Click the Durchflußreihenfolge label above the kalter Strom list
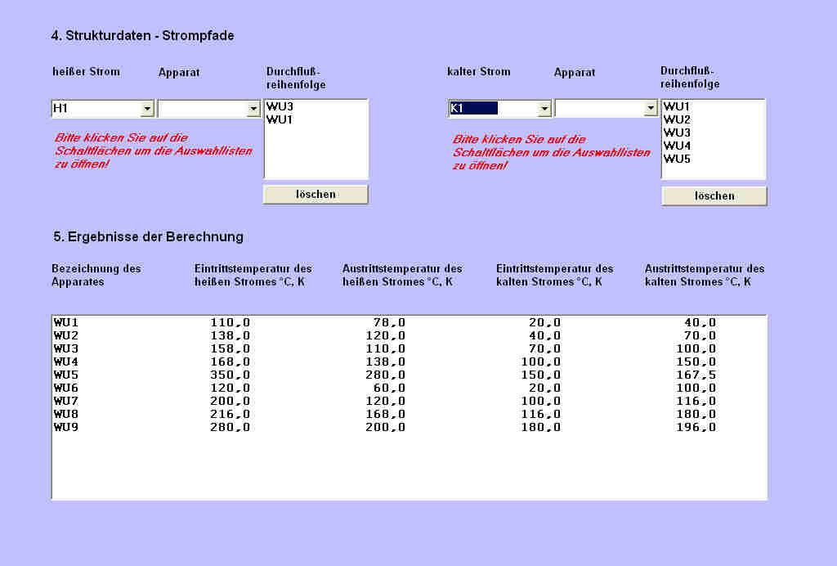Screen dimensions: 837x566 [690, 78]
